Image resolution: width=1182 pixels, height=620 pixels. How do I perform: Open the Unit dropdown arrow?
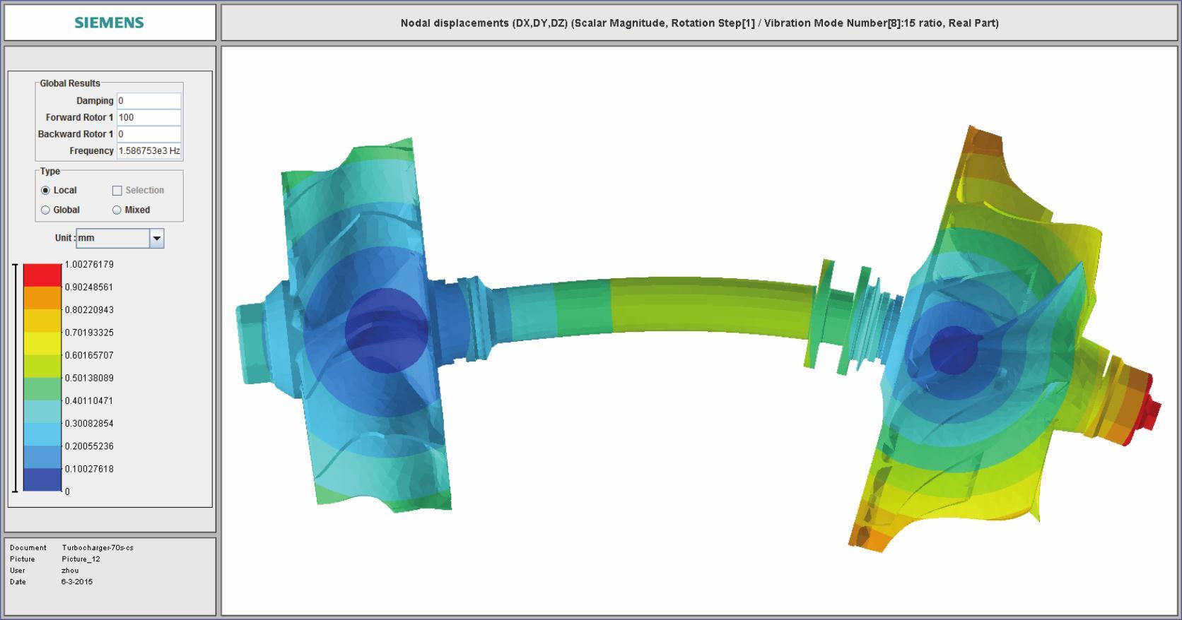(157, 239)
